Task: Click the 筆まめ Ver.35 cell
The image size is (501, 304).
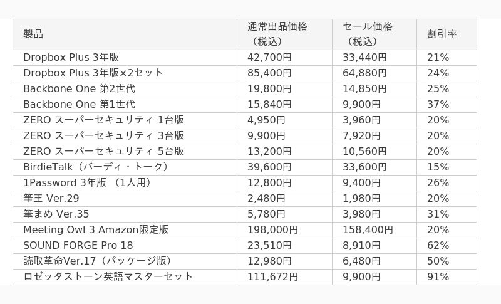Action: (x=125, y=214)
